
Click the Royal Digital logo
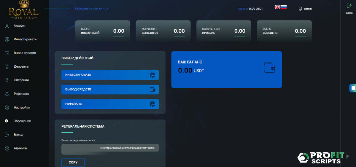23,10
